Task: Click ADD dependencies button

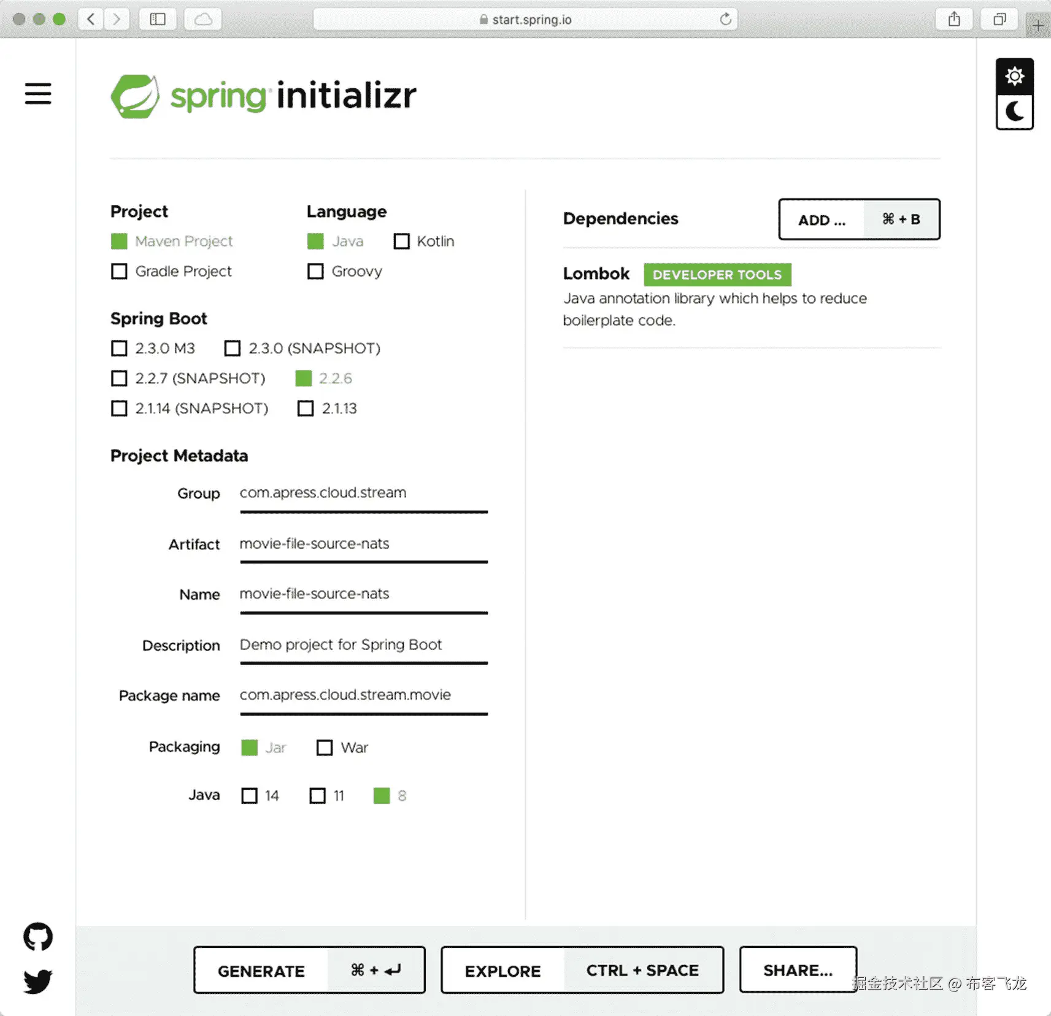Action: coord(859,219)
